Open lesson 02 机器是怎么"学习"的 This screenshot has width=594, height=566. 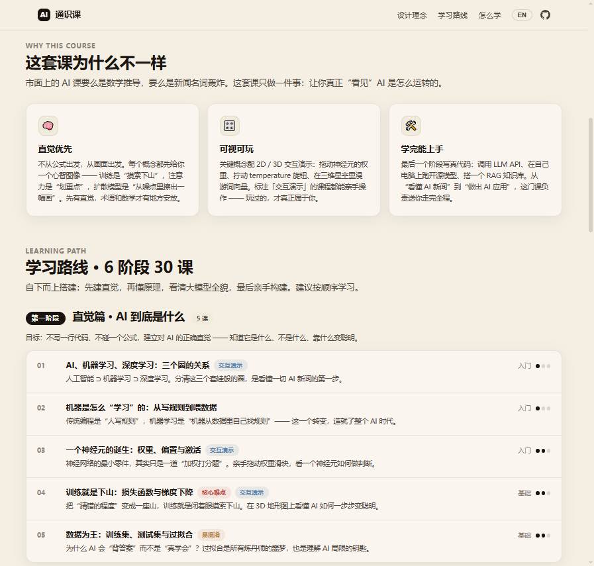point(293,414)
